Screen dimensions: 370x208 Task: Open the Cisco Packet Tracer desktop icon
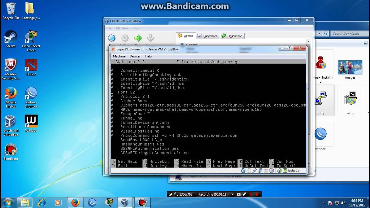pos(31,41)
